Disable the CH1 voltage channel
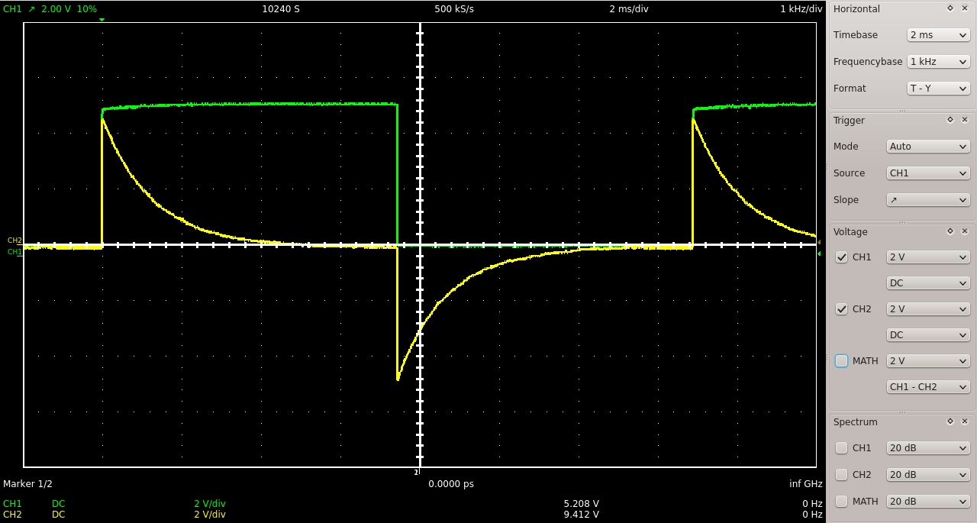Image resolution: width=977 pixels, height=523 pixels. tap(842, 257)
